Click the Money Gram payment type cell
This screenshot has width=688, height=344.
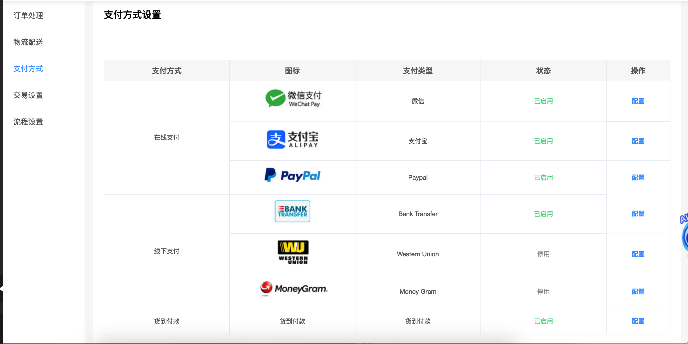coord(418,291)
